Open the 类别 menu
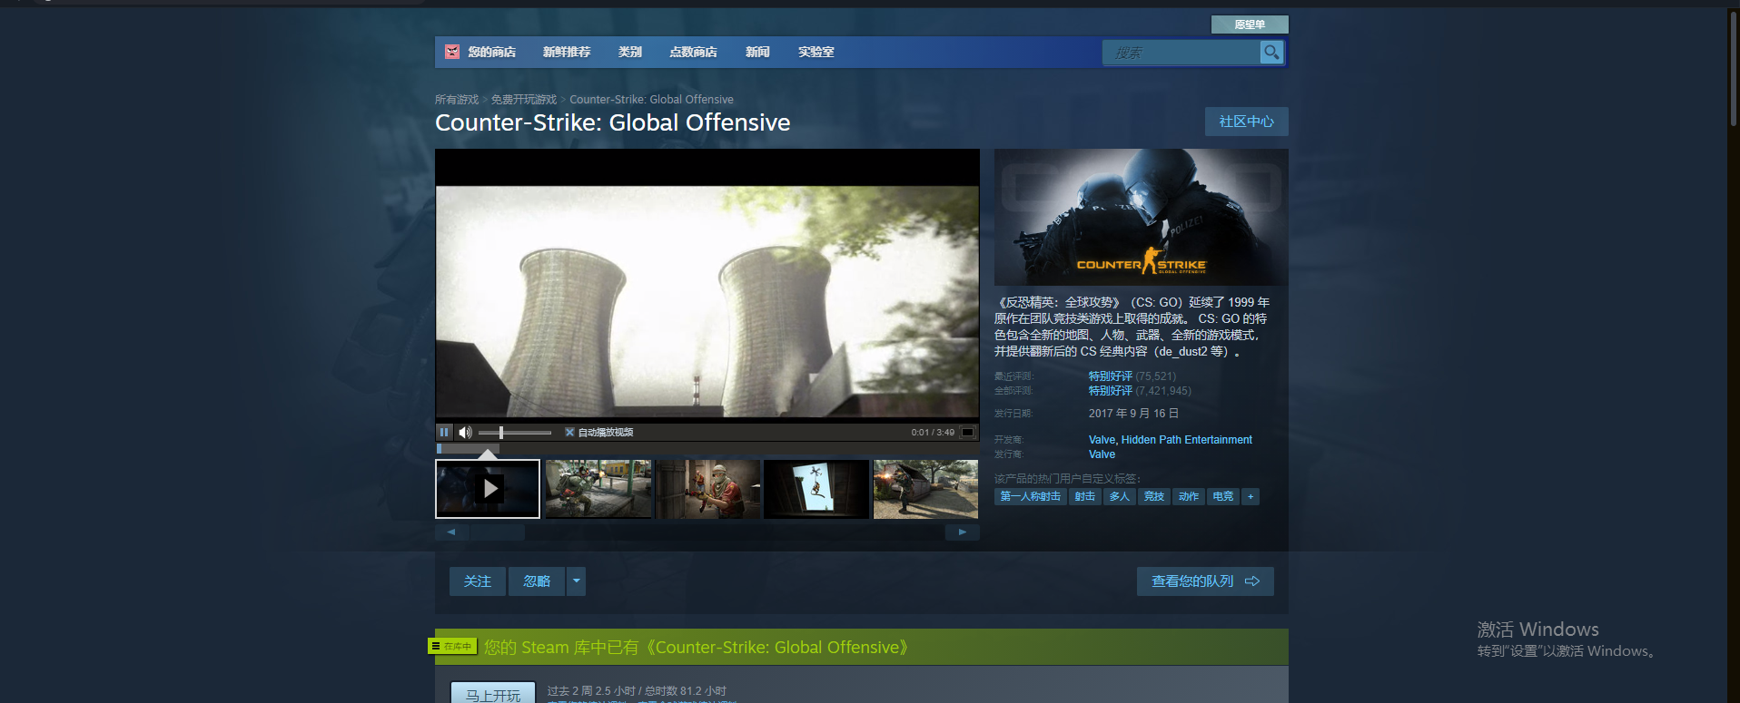This screenshot has height=703, width=1740. click(630, 52)
